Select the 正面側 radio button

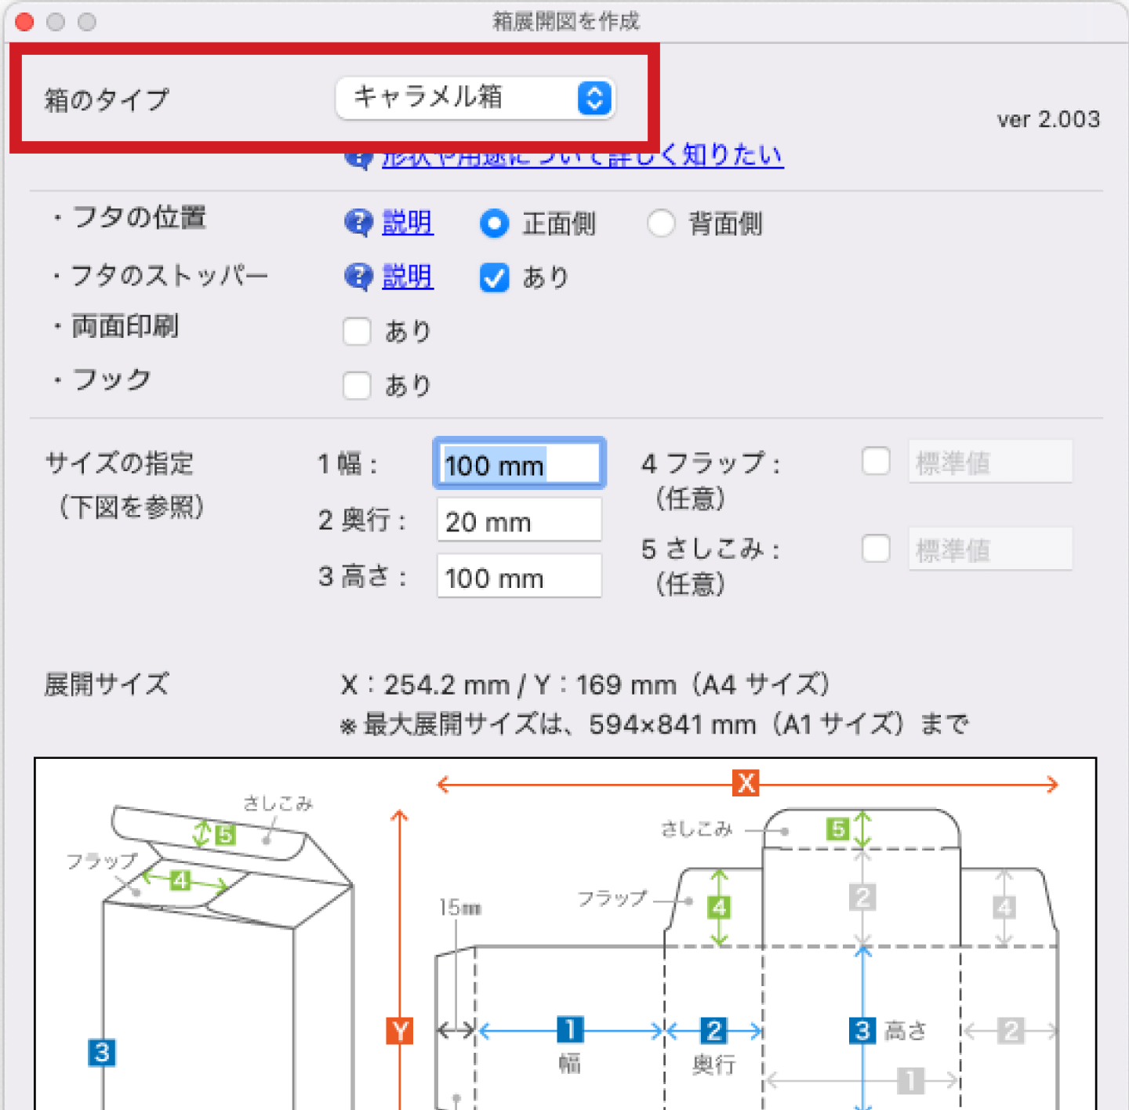pos(494,223)
